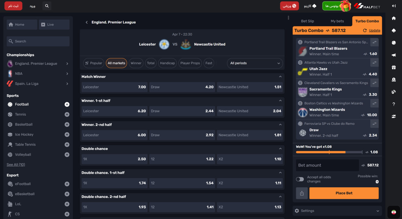Screen dimensions: 402x219
Task: Click the back arrow beside England. Premier League
Action: (87, 22)
